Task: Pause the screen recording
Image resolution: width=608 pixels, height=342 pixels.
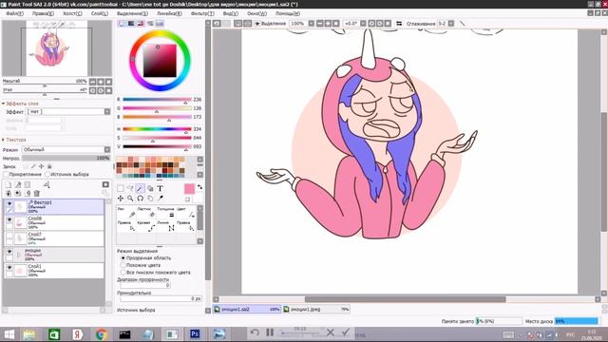Action: (x=270, y=332)
